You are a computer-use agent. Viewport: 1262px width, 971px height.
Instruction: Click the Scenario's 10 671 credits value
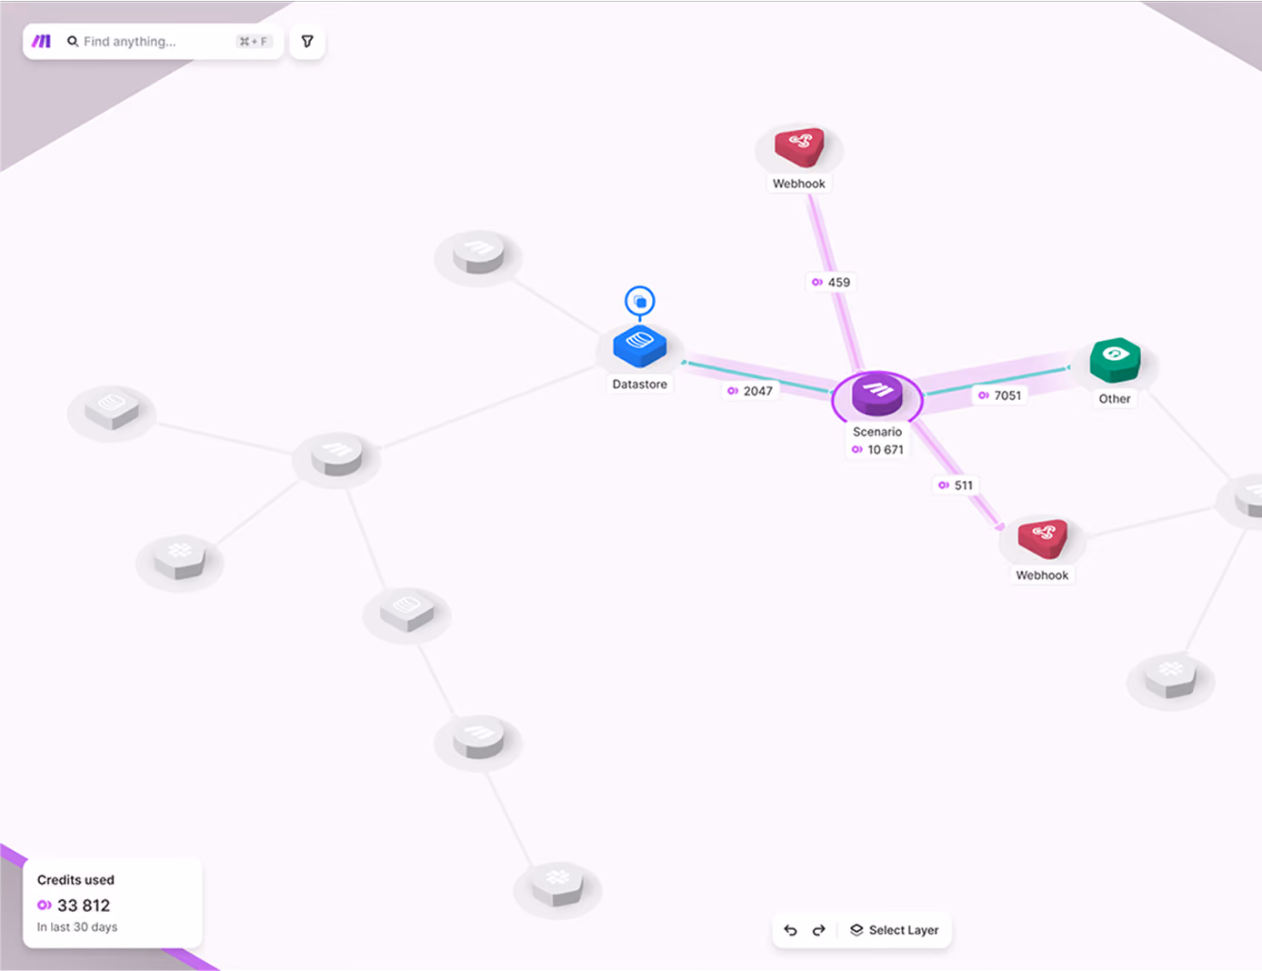coord(877,450)
